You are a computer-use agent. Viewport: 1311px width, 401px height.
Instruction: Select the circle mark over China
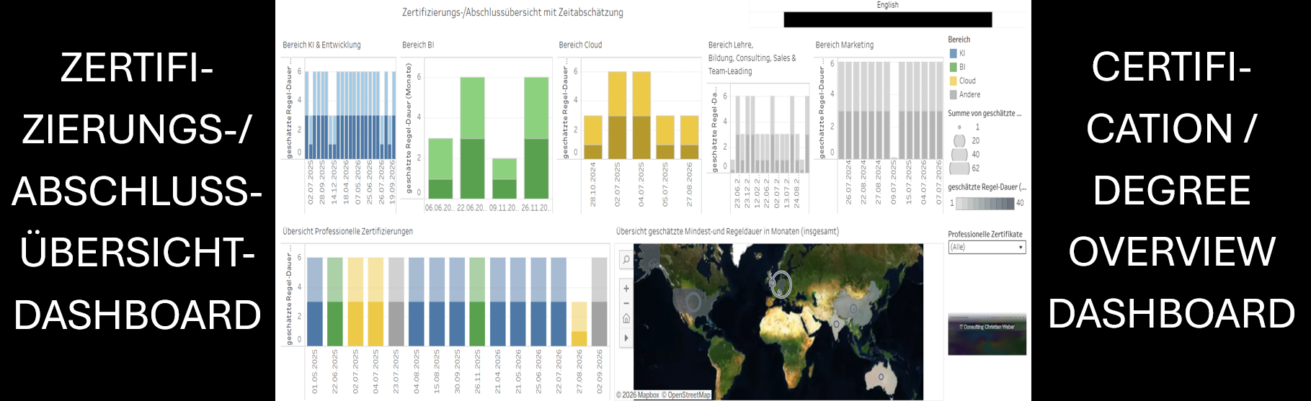[853, 308]
